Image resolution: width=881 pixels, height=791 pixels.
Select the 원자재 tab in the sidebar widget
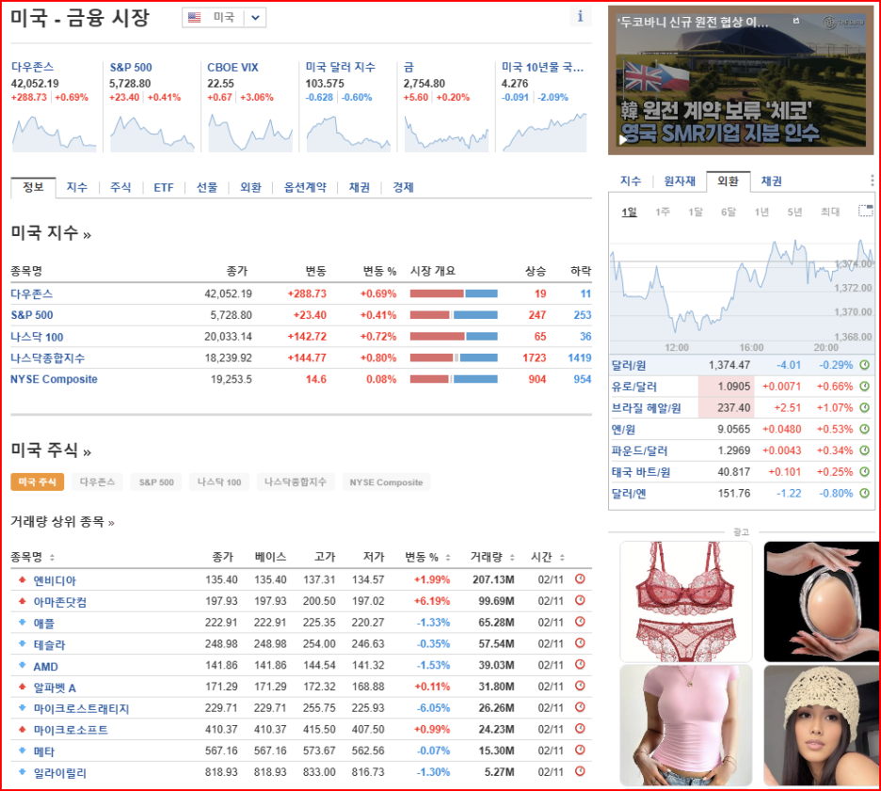(680, 181)
